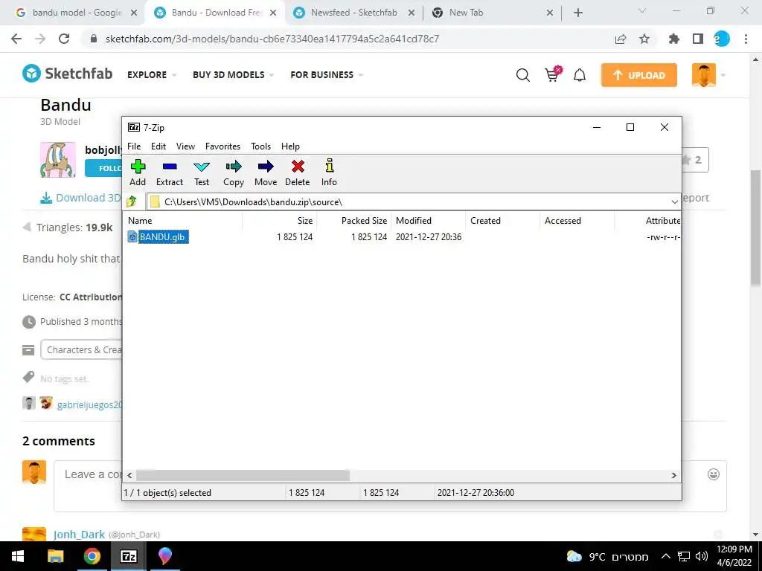Viewport: 762px width, 571px height.
Task: Sort by the Packed Size column header
Action: tap(354, 220)
